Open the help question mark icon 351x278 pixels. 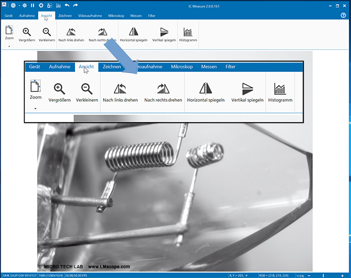(343, 16)
